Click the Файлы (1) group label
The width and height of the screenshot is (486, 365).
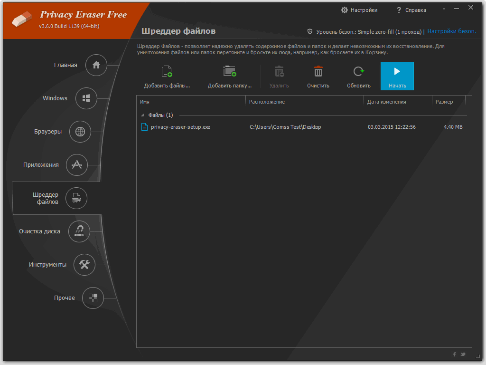point(160,115)
